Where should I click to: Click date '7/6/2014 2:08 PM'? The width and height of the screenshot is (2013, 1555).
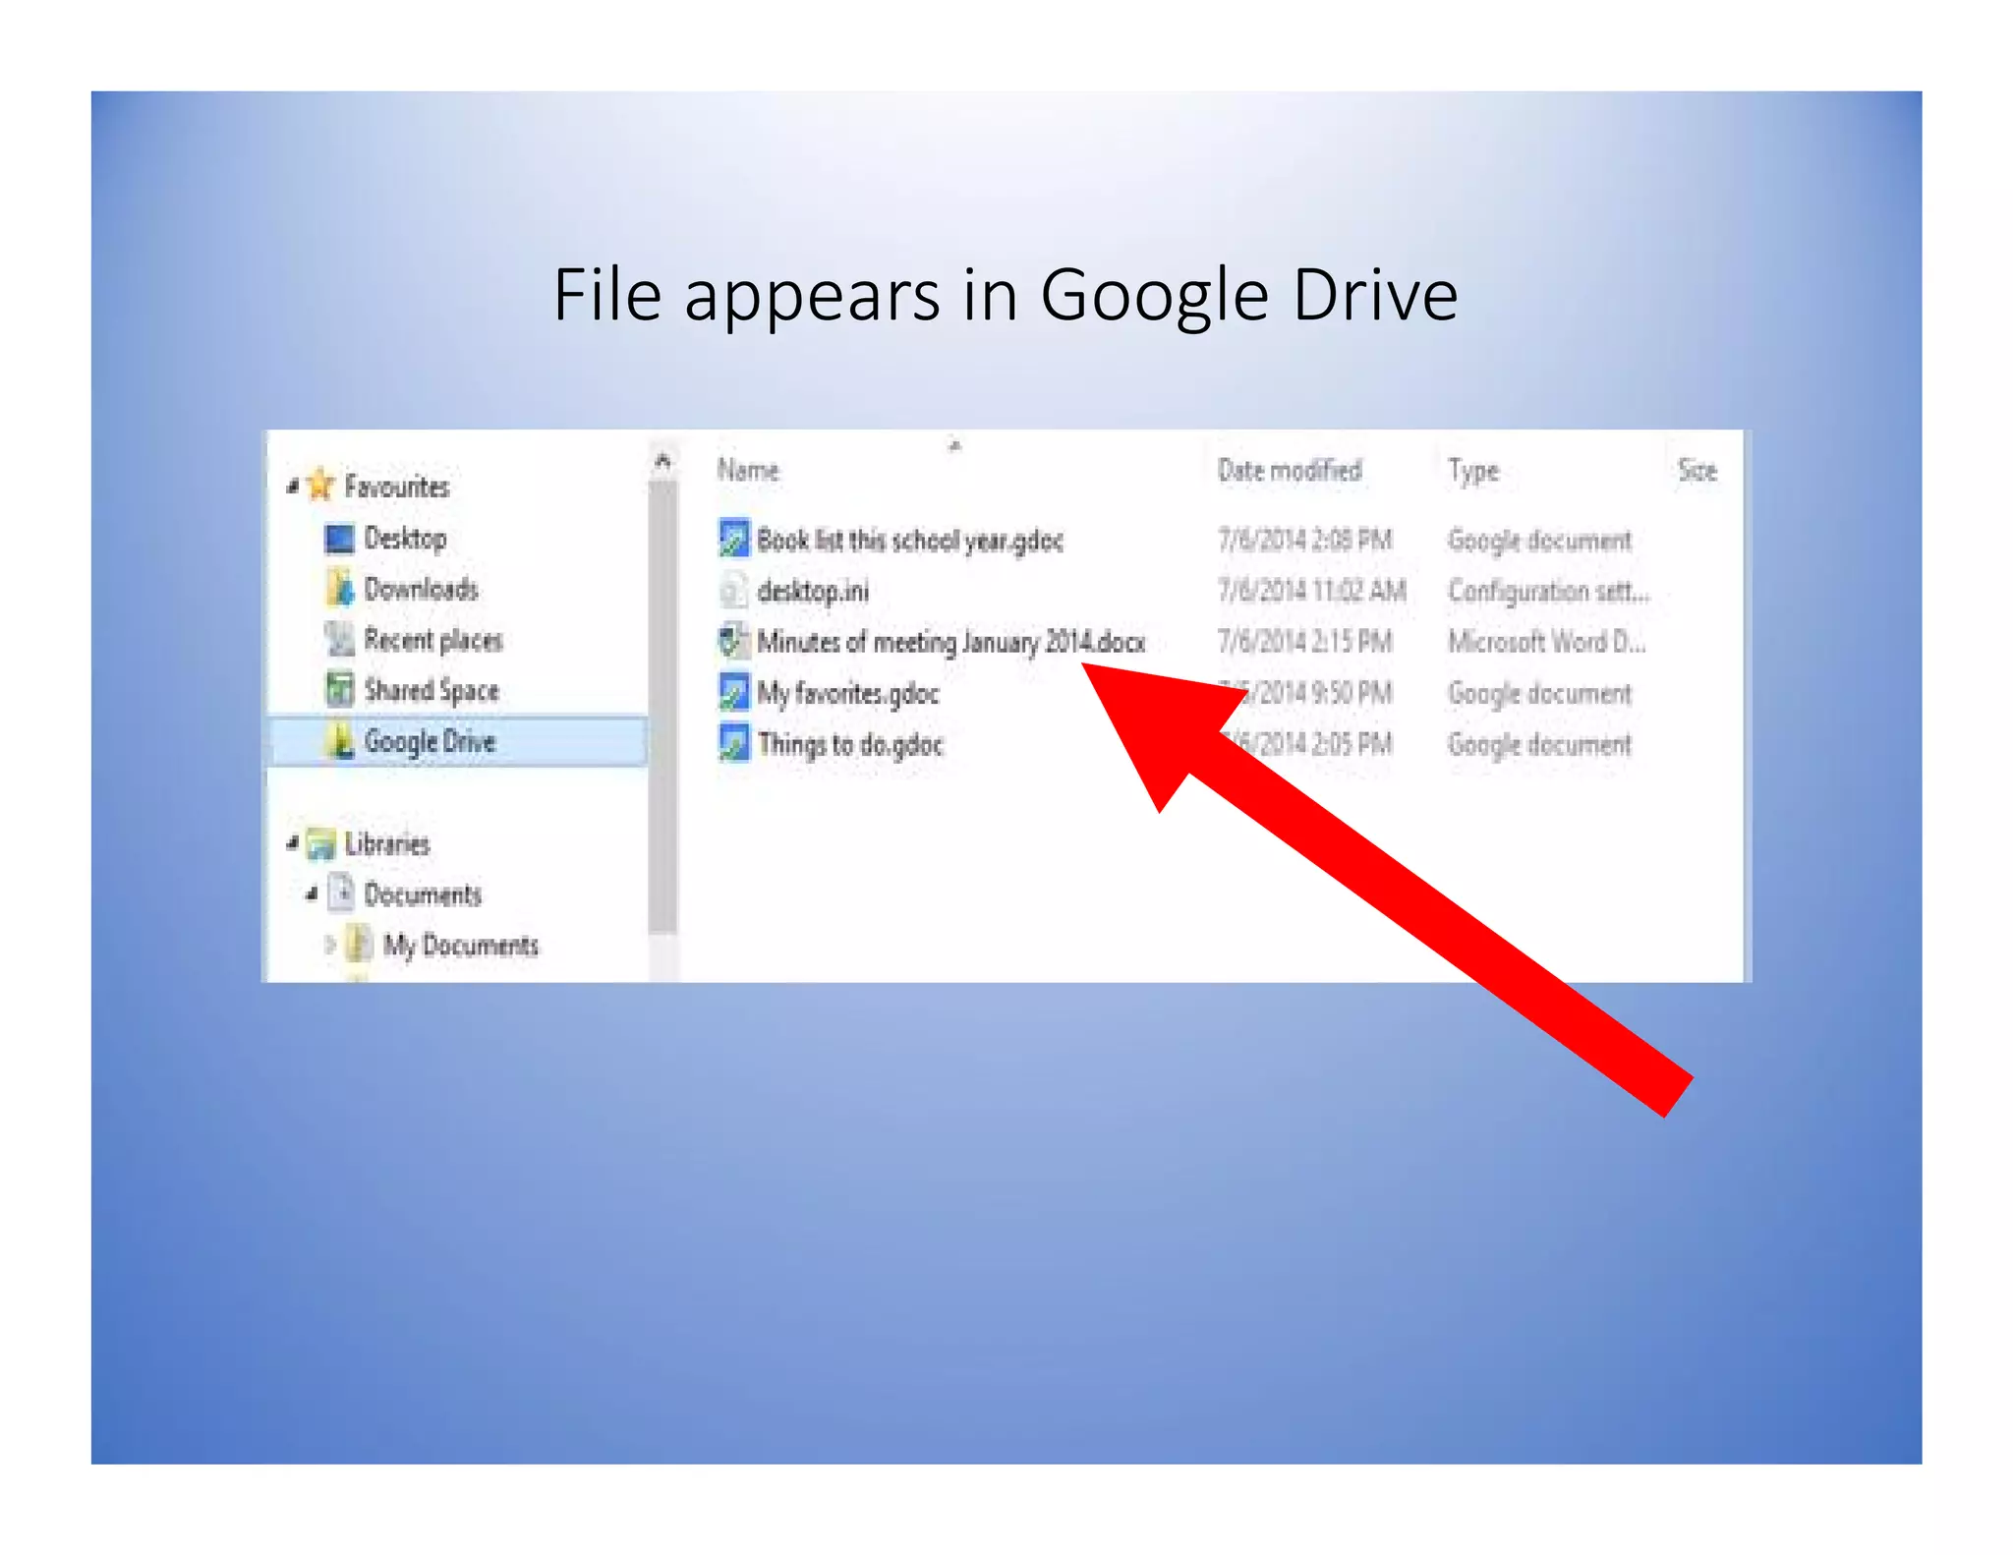pos(1305,540)
